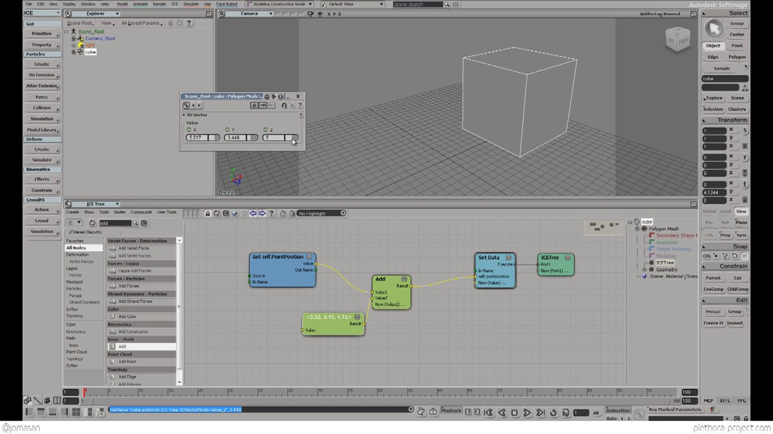This screenshot has width=773, height=434.
Task: Select the arrow selection tool in Select panel
Action: [713, 29]
